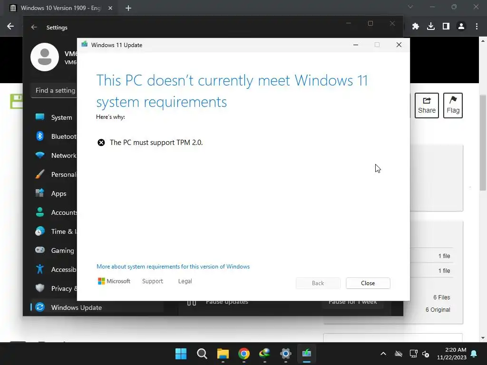Click the Windows Update sync icon
Screen dimensions: 487x365
pos(40,307)
